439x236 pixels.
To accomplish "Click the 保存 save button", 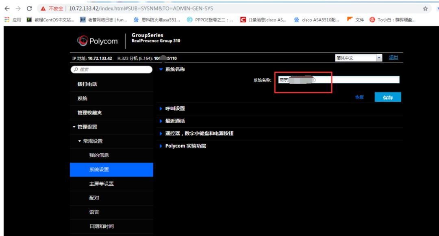I will tap(388, 97).
